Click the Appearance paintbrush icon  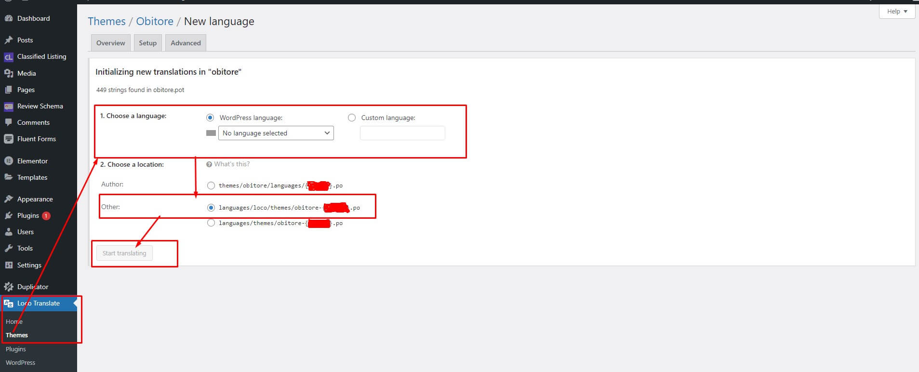[x=9, y=199]
